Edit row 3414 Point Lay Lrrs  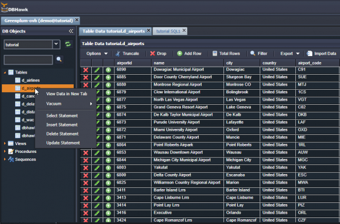(x=97, y=205)
